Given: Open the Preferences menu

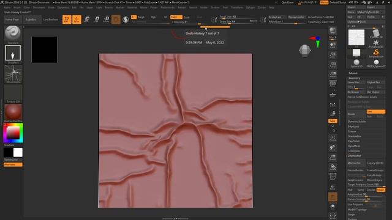Looking at the screenshot, I should coord(167,7).
